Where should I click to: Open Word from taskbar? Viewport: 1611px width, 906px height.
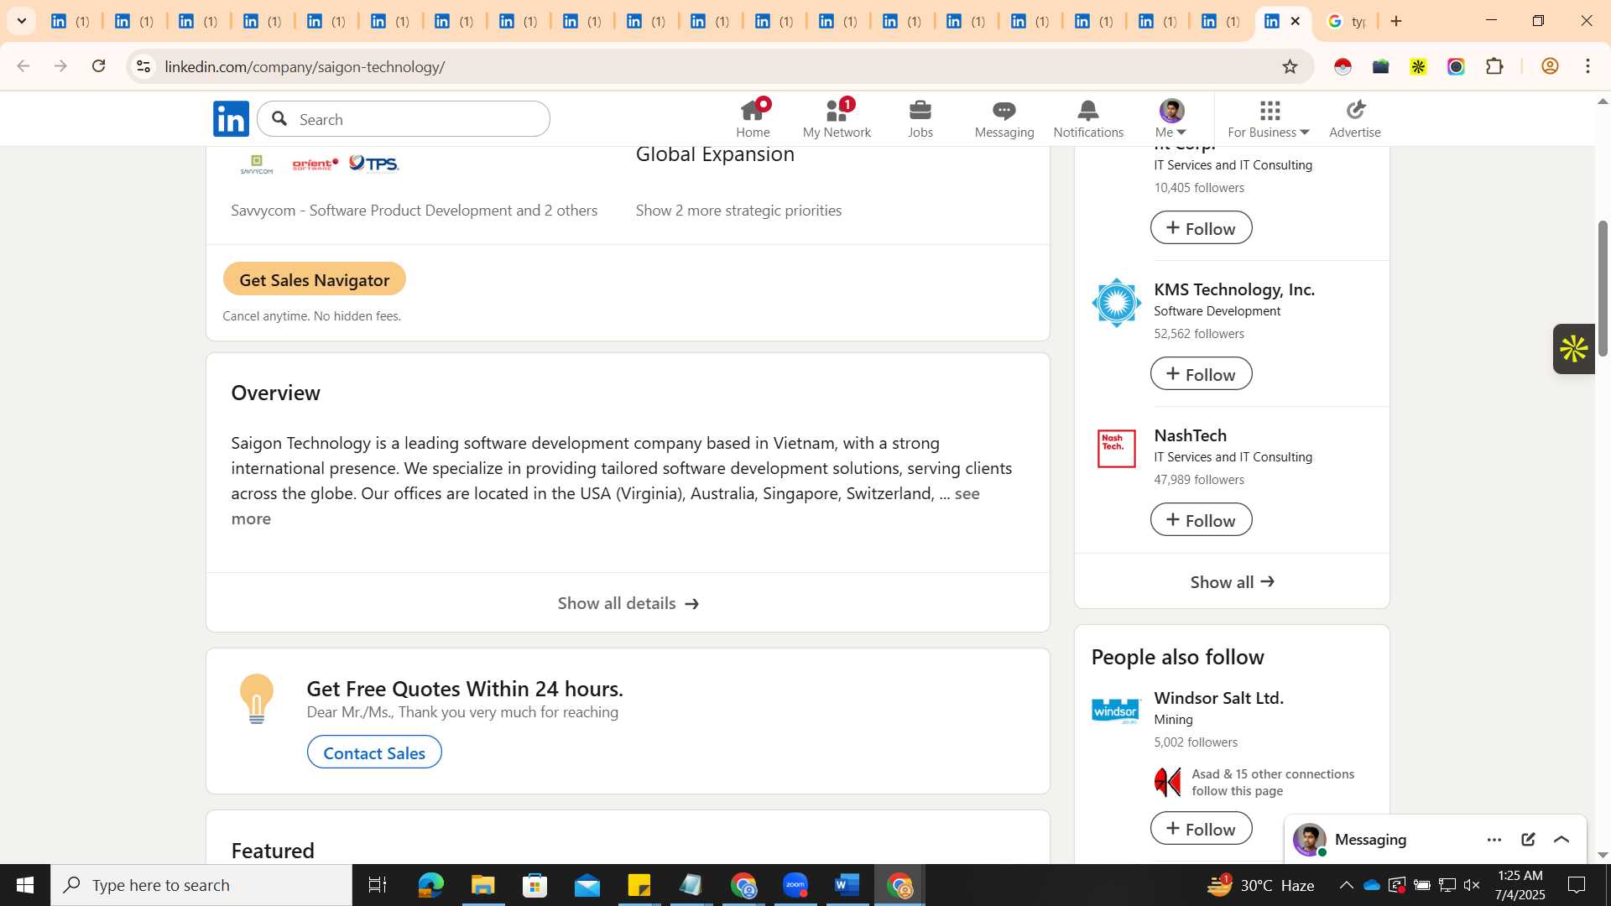[847, 885]
